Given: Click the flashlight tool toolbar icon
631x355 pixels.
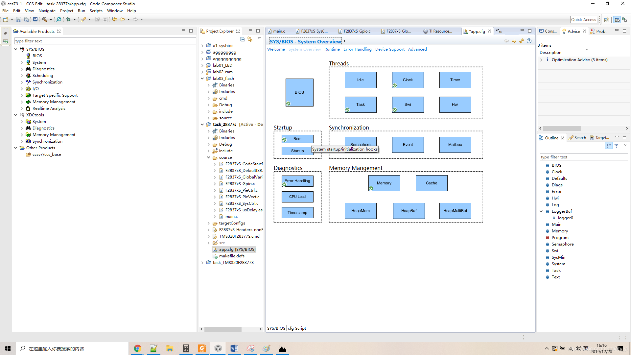Looking at the screenshot, I should pyautogui.click(x=83, y=19).
